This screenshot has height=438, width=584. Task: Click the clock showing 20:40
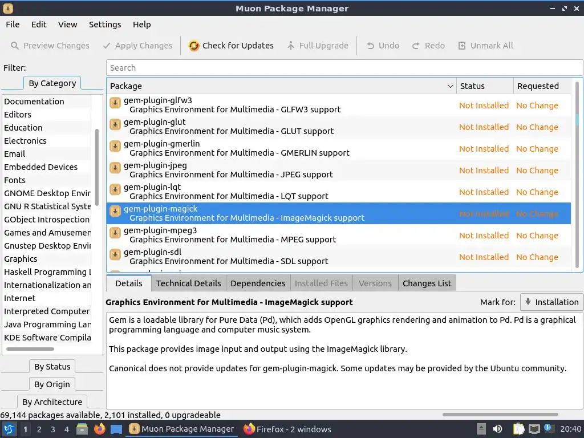570,429
